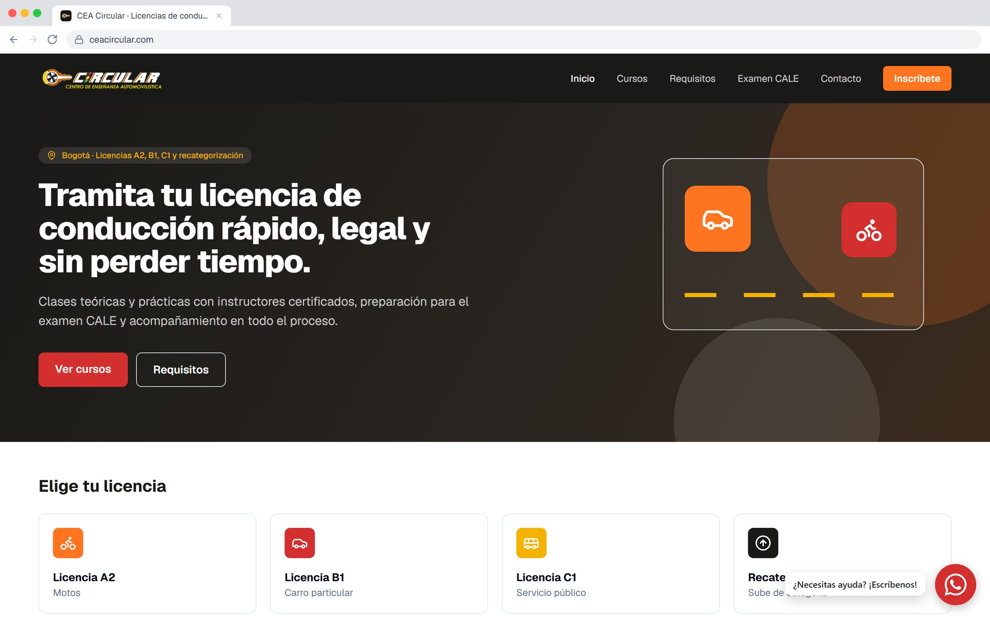Click the outlined Requisitos hero button
Screen dimensions: 990x619
181,370
